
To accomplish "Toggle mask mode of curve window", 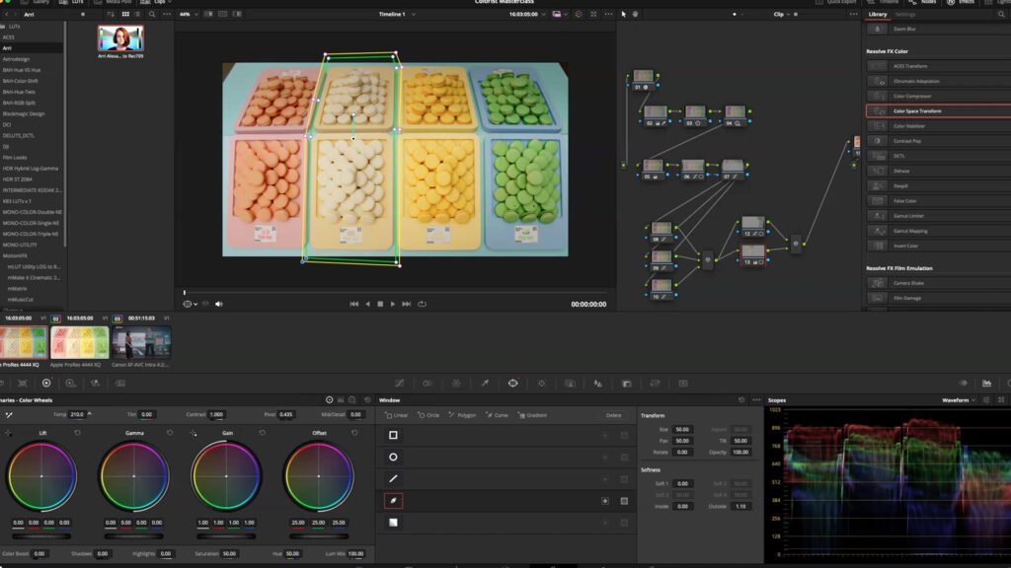I will point(624,501).
